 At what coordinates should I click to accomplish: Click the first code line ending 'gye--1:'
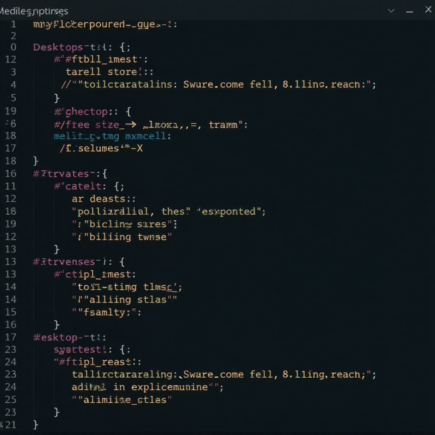pos(105,24)
